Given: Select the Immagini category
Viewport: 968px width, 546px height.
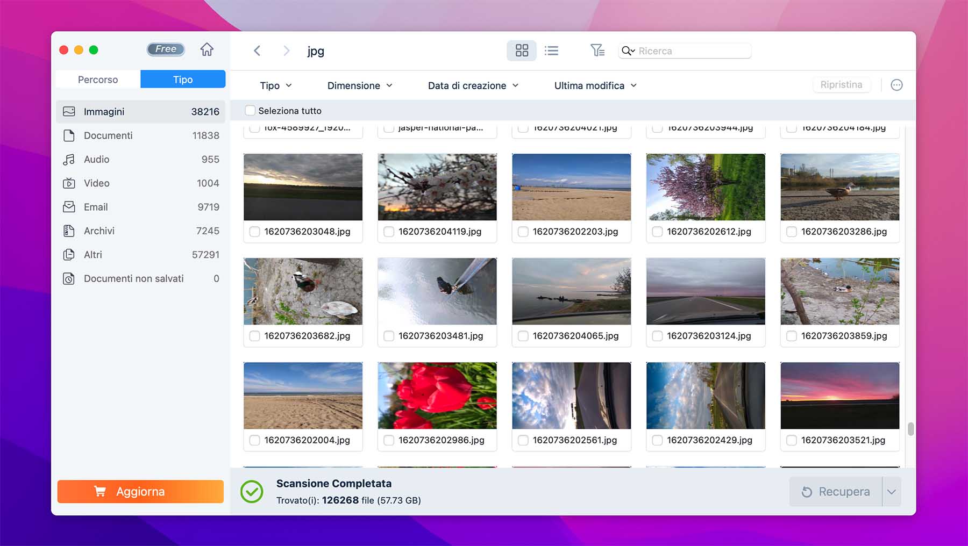Looking at the screenshot, I should [x=141, y=112].
